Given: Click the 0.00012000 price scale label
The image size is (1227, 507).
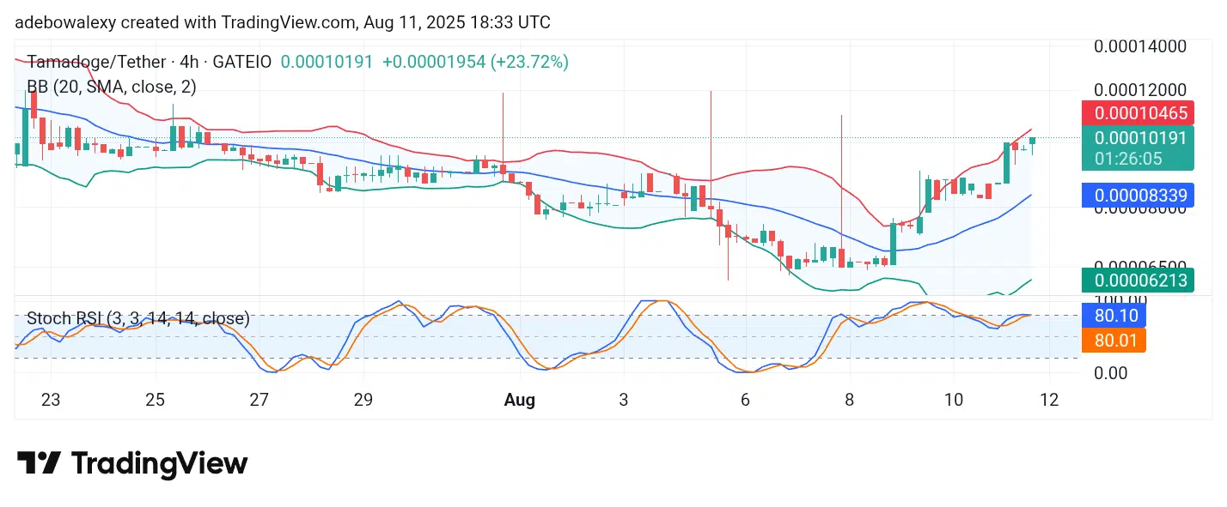Looking at the screenshot, I should (x=1140, y=90).
